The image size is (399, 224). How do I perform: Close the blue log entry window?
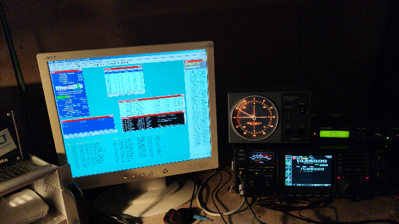point(112,116)
